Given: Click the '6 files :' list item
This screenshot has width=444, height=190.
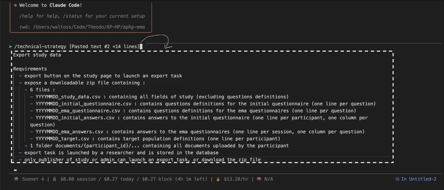Looking at the screenshot, I should click(42, 90).
